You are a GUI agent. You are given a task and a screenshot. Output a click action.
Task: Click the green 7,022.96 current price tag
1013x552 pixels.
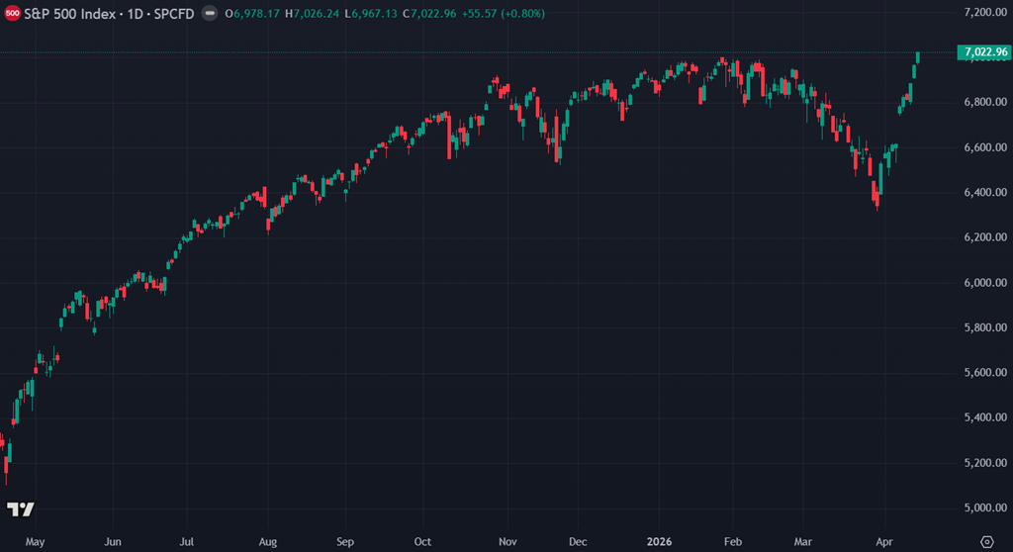pyautogui.click(x=983, y=51)
